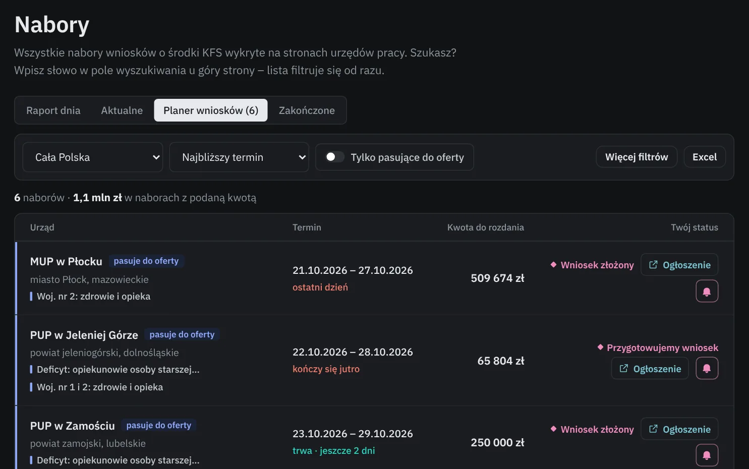749x469 pixels.
Task: Export list with the Excel button
Action: [705, 157]
